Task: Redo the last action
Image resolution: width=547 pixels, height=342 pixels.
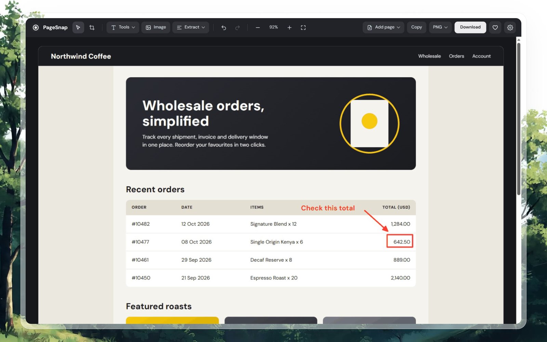Action: coord(238,27)
